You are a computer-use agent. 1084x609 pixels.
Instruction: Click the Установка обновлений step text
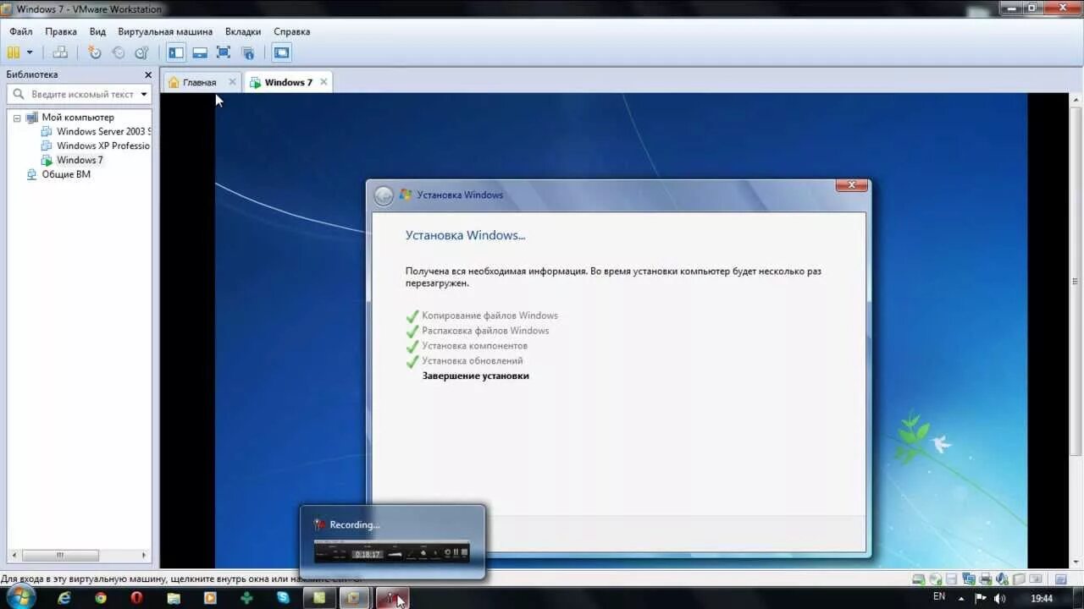pos(472,360)
